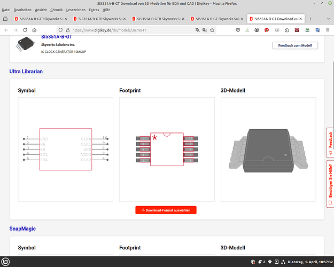Open the Firefox account icon

point(257,30)
